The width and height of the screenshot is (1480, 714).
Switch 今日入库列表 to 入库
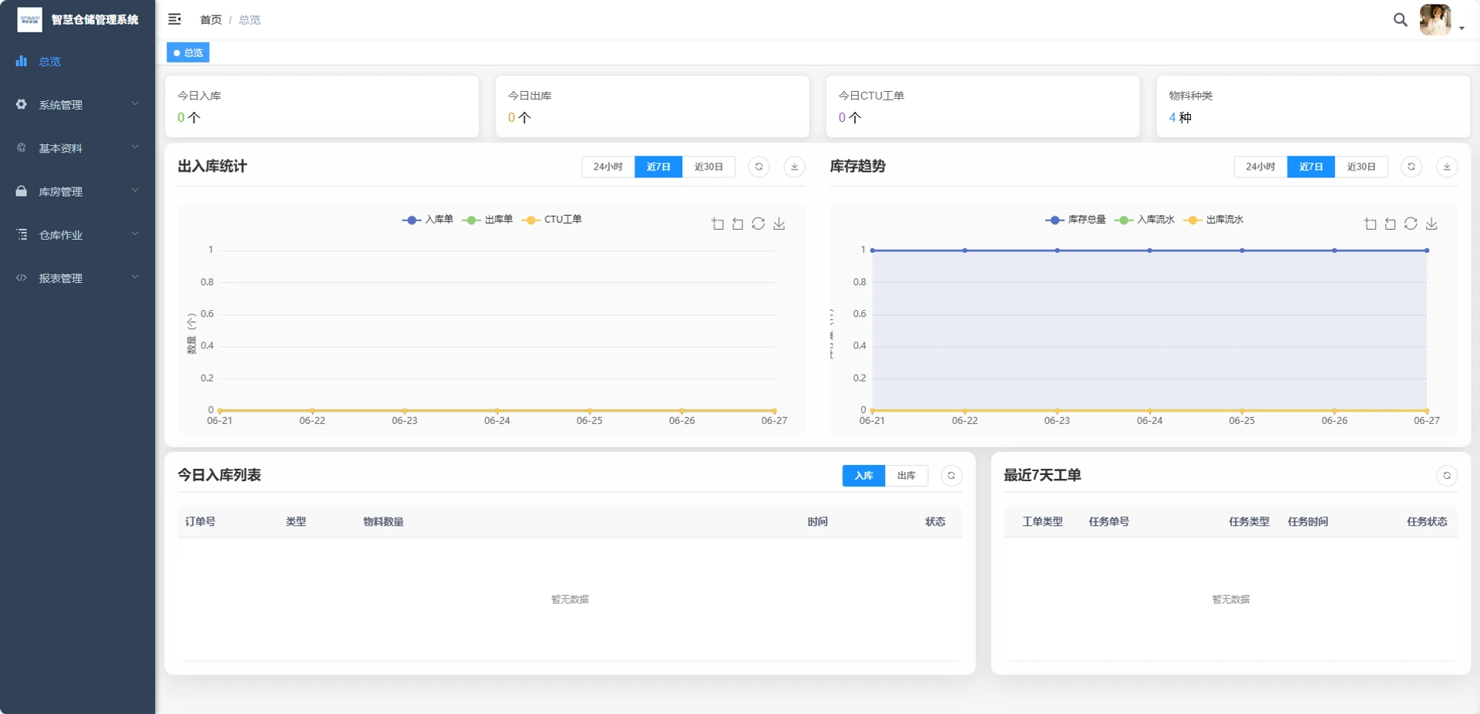[x=863, y=476]
